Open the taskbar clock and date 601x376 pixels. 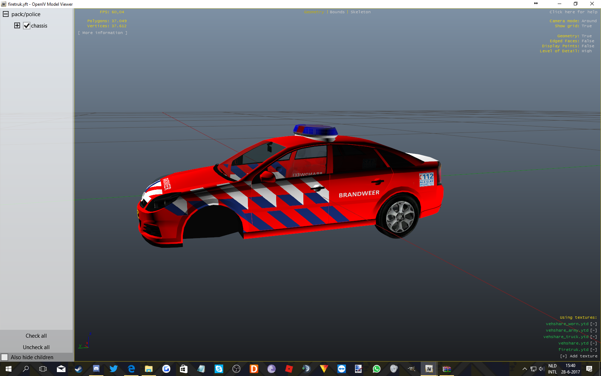tap(571, 369)
